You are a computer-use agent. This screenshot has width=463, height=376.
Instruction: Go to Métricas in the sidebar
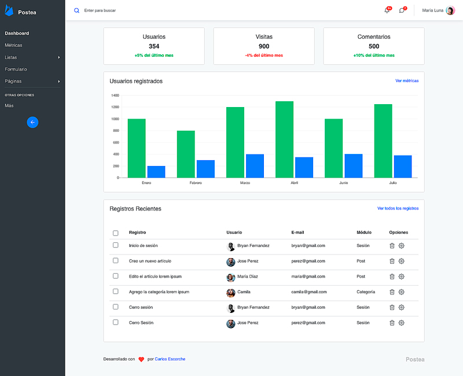coord(13,45)
